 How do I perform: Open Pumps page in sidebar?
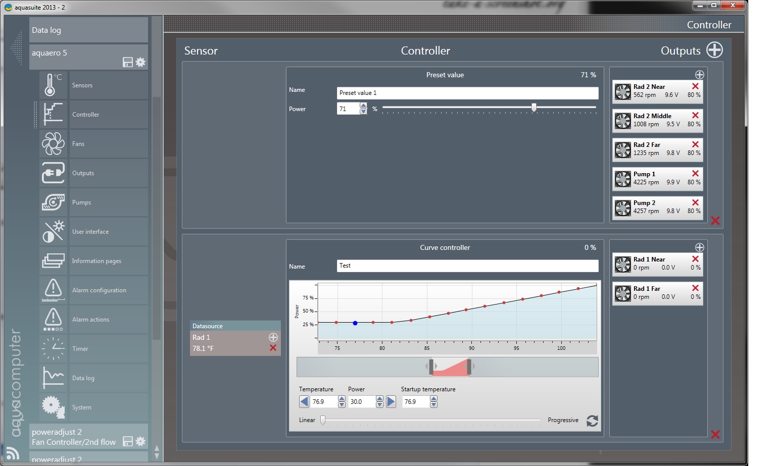point(109,202)
